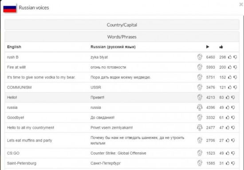This screenshot has width=244, height=170.
Task: Collapse the Words/Phrases section
Action: coord(122,37)
